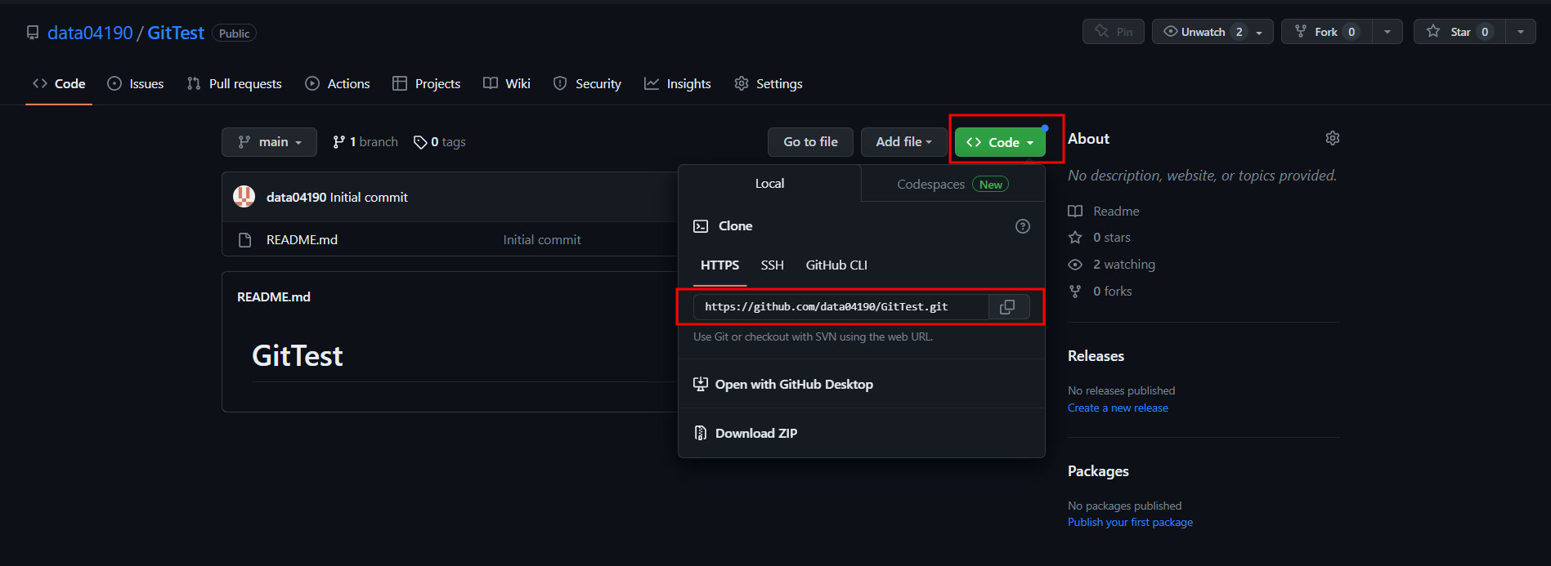This screenshot has width=1551, height=566.
Task: Open the Fork options dropdown arrow
Action: (1387, 32)
